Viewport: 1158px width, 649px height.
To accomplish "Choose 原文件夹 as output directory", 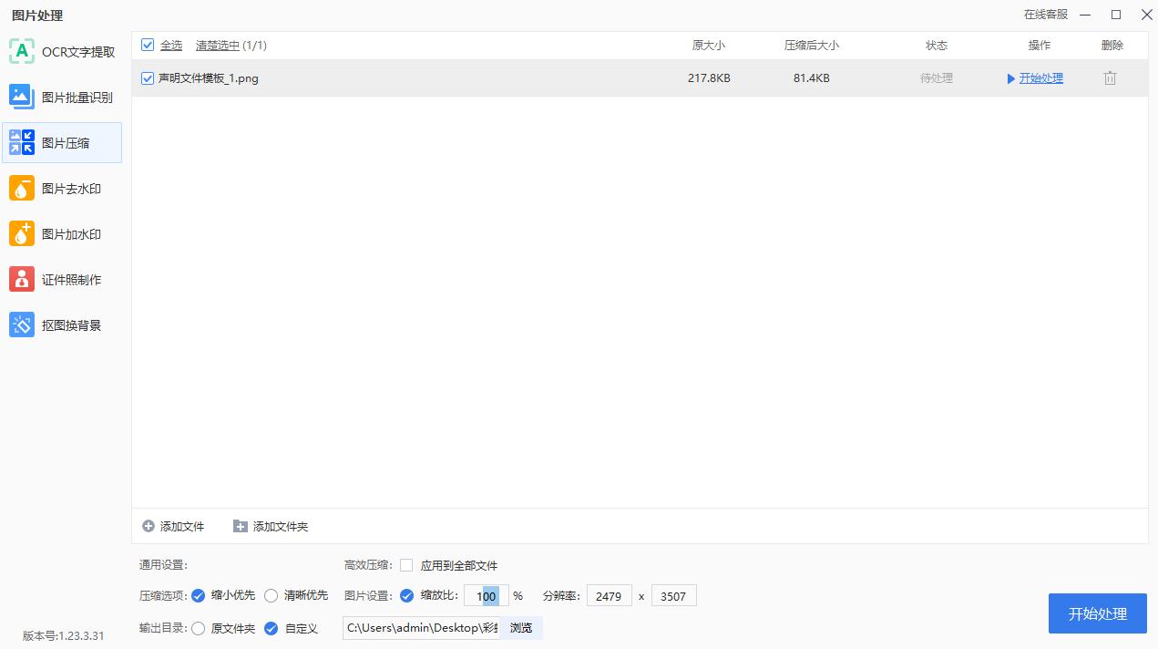I will [199, 628].
